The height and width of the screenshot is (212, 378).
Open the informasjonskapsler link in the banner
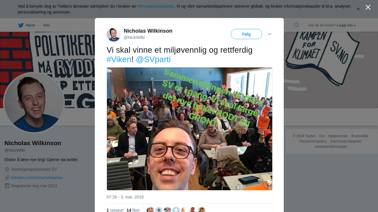tap(156, 6)
